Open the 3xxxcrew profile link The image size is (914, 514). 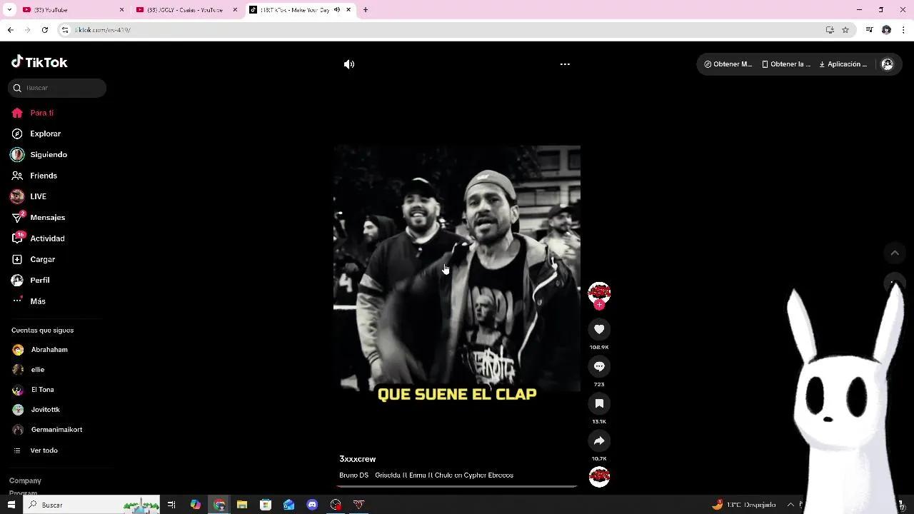tap(357, 459)
